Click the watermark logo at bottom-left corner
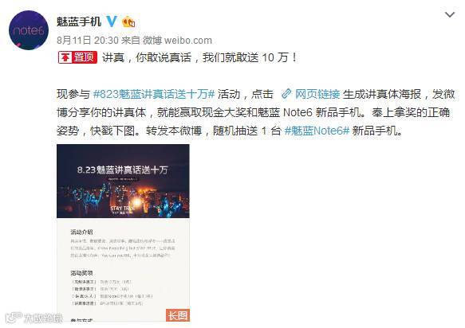Viewport: 465px width, 328px height. click(x=34, y=318)
